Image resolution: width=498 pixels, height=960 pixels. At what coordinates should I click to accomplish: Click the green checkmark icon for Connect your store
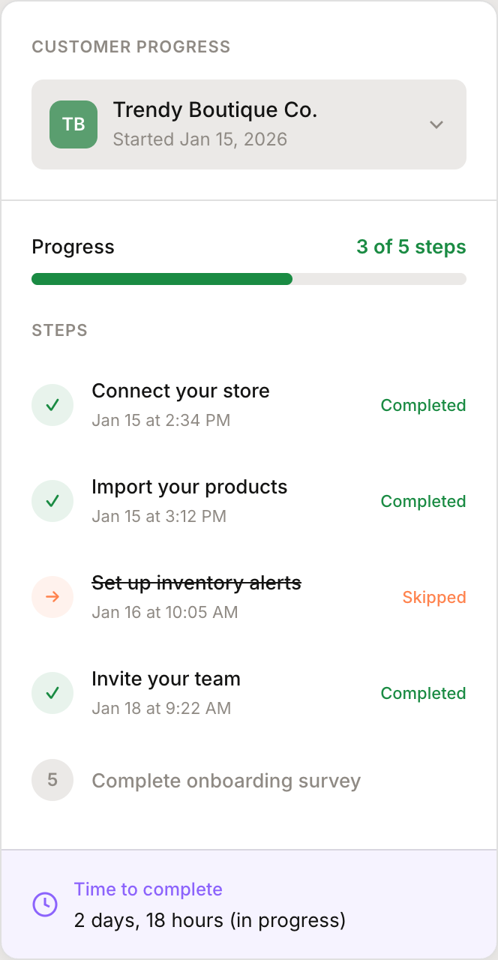coord(52,405)
